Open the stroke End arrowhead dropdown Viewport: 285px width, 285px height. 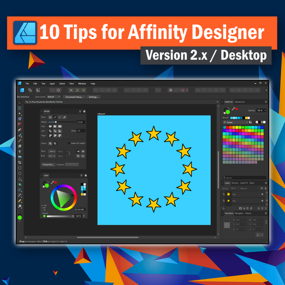tap(52, 156)
